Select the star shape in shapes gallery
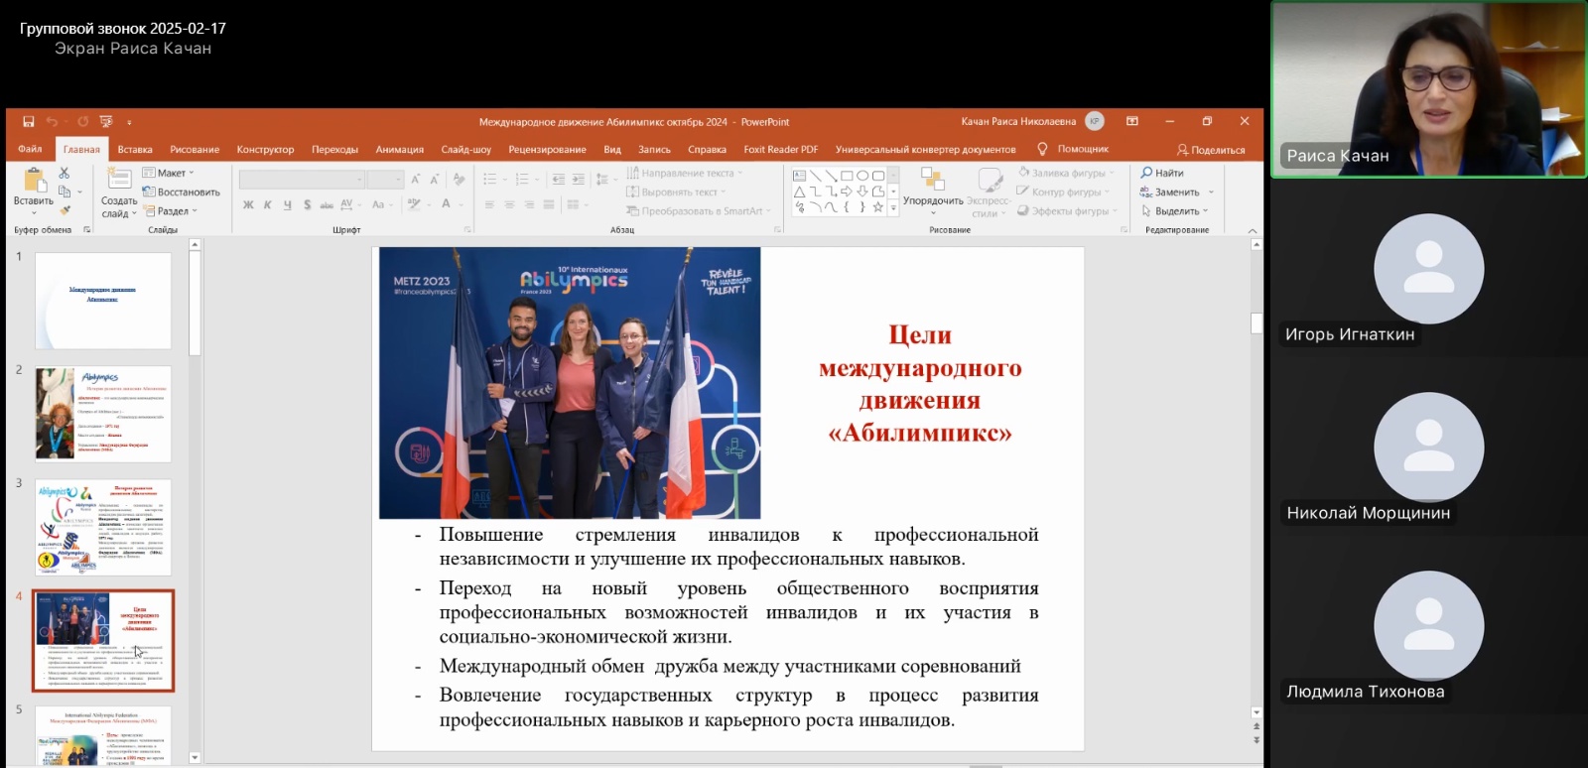1588x768 pixels. coord(878,207)
